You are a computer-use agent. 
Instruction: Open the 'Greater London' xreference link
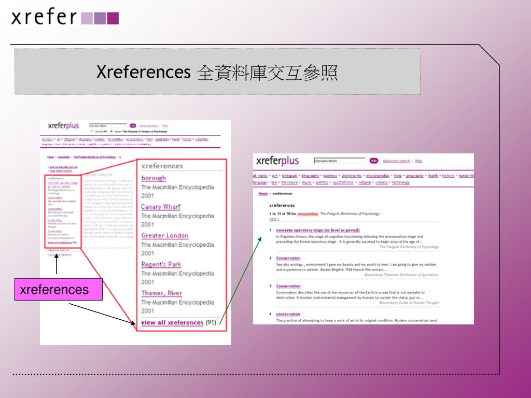click(x=164, y=235)
